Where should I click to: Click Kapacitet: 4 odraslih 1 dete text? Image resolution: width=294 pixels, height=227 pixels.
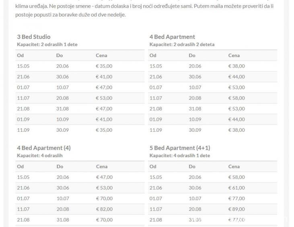tap(180, 155)
